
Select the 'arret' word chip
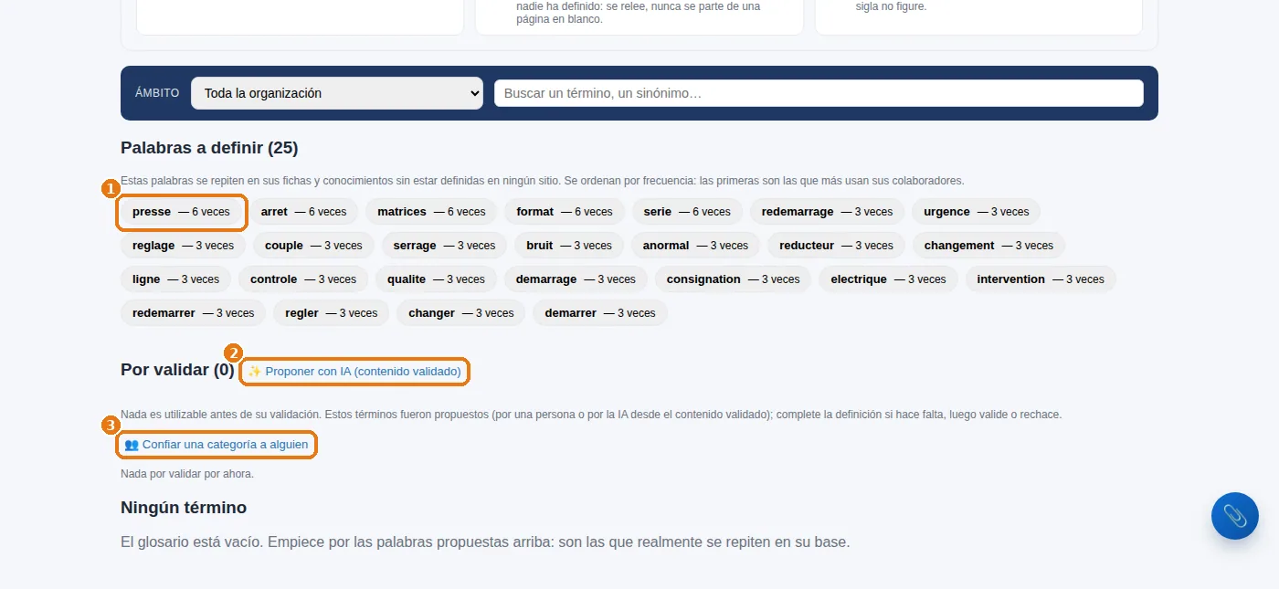point(304,212)
